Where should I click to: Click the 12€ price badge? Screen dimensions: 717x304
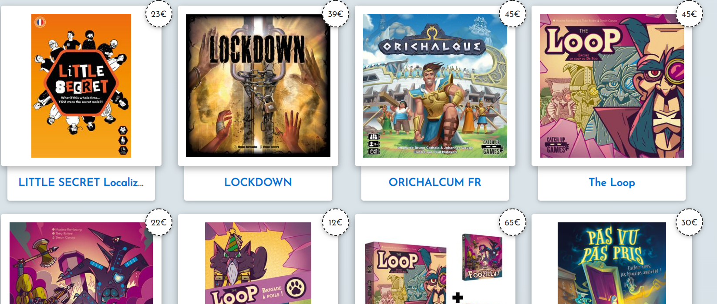coord(336,222)
